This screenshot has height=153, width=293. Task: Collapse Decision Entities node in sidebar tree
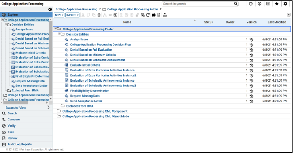click(x=6, y=25)
